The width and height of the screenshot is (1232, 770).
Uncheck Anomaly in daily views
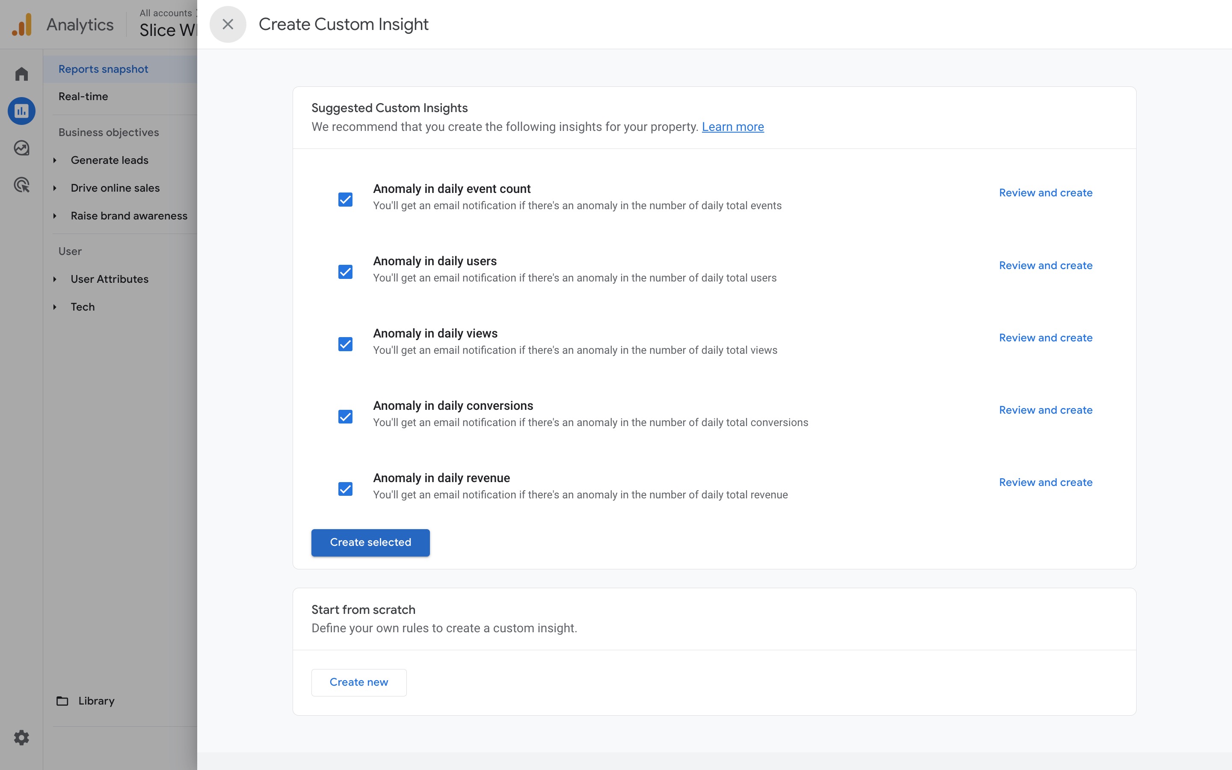[x=345, y=344]
